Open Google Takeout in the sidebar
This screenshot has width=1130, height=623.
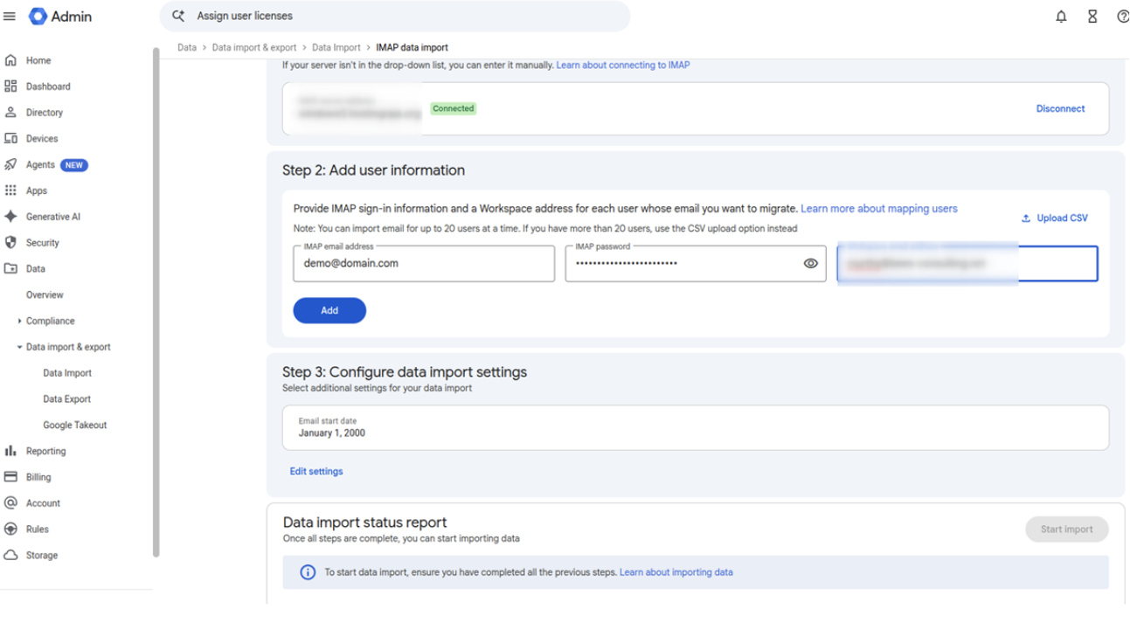pos(75,426)
